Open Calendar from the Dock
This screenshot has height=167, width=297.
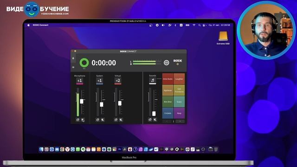(88, 149)
